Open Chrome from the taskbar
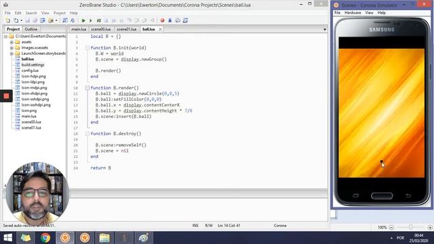 tap(45, 238)
